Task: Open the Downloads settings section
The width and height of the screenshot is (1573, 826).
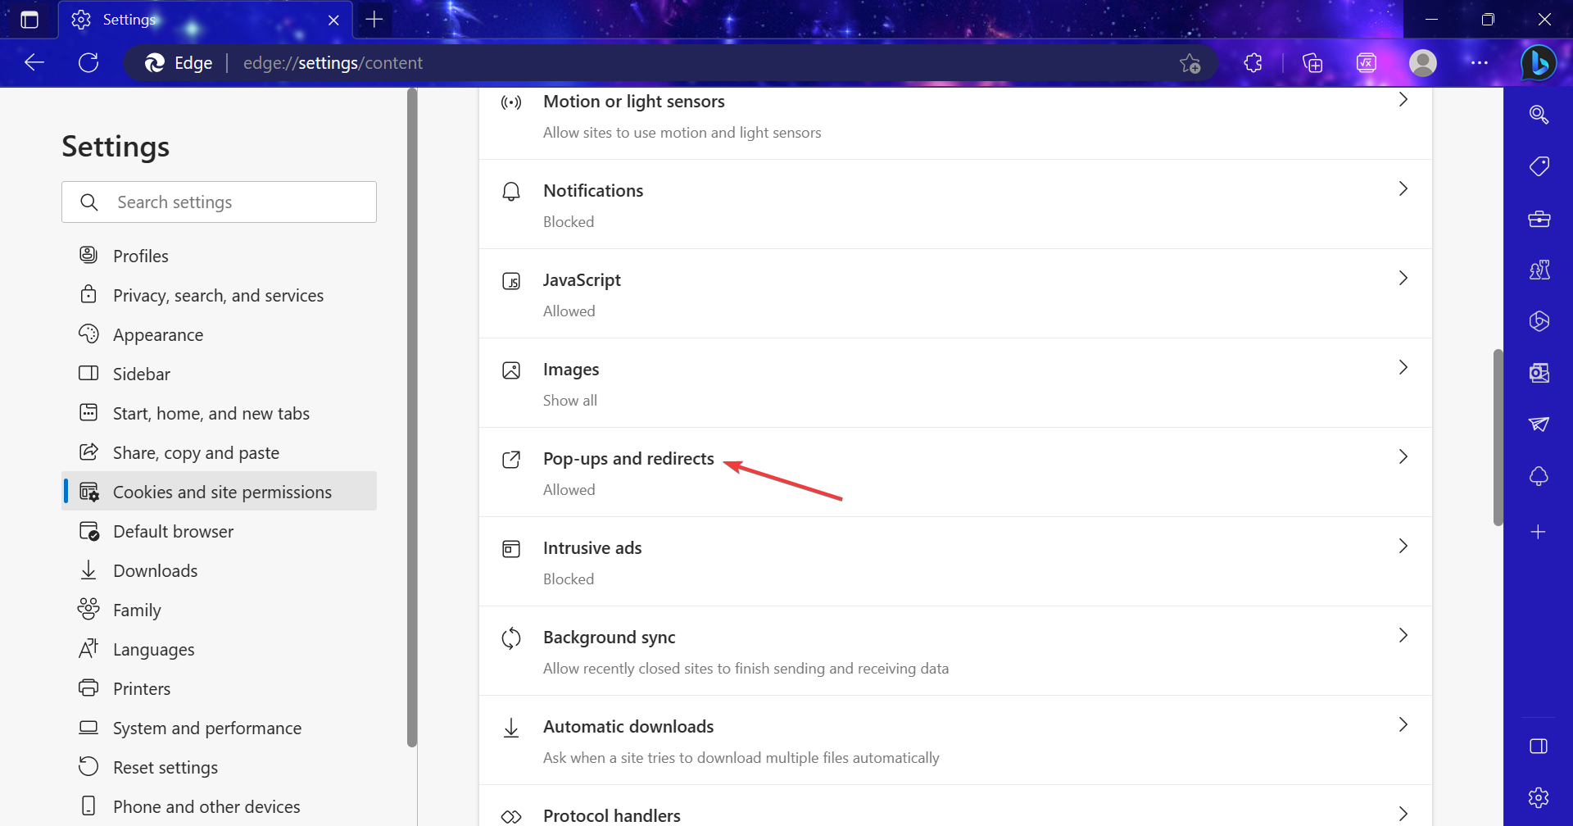Action: [155, 570]
